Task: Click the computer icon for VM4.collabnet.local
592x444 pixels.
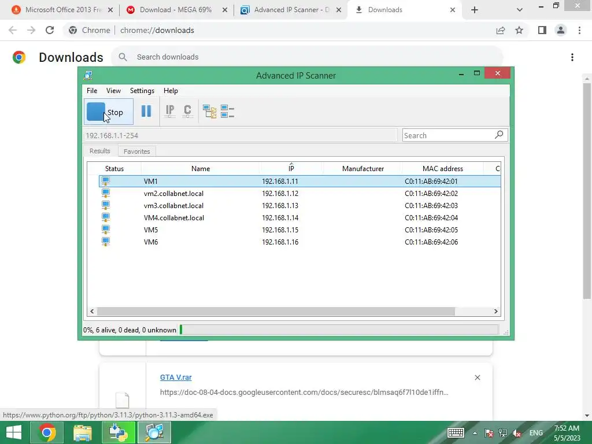Action: coord(106,217)
